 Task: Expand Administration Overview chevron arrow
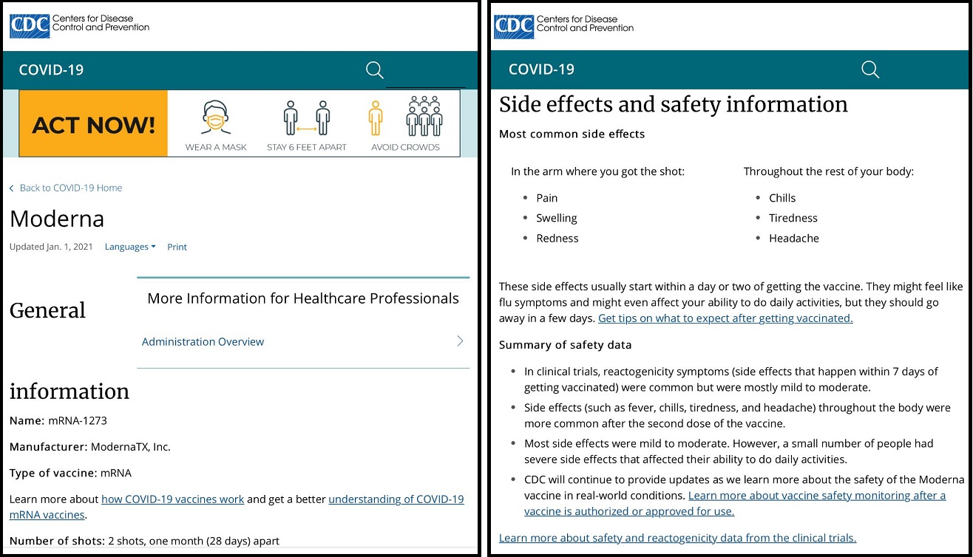[x=460, y=341]
